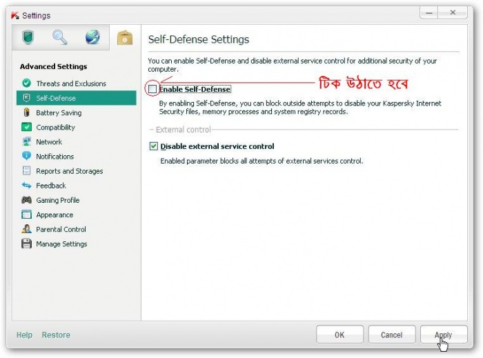Screen dimensions: 483x358
Task: Confirm settings with OK button
Action: click(x=339, y=335)
